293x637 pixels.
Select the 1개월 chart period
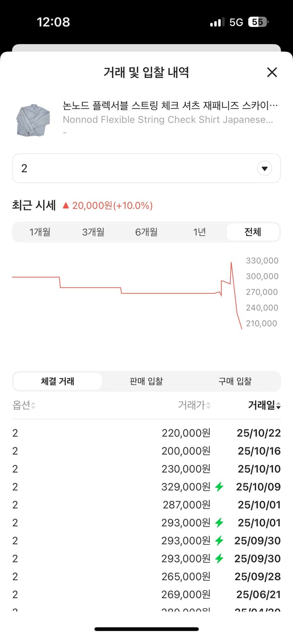[40, 232]
